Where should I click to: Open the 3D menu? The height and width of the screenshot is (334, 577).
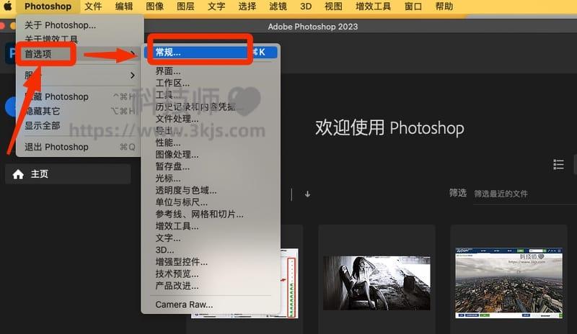point(306,6)
